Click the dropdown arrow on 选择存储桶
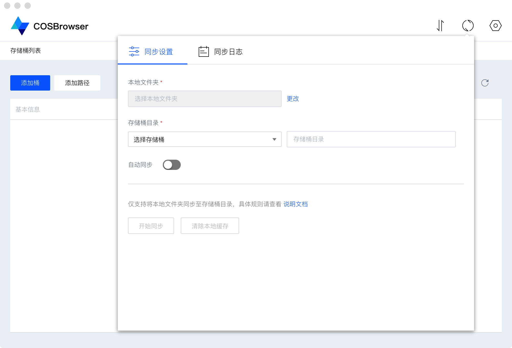 click(274, 139)
